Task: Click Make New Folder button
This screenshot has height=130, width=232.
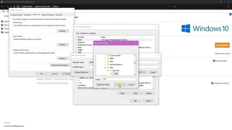Action: click(x=103, y=84)
